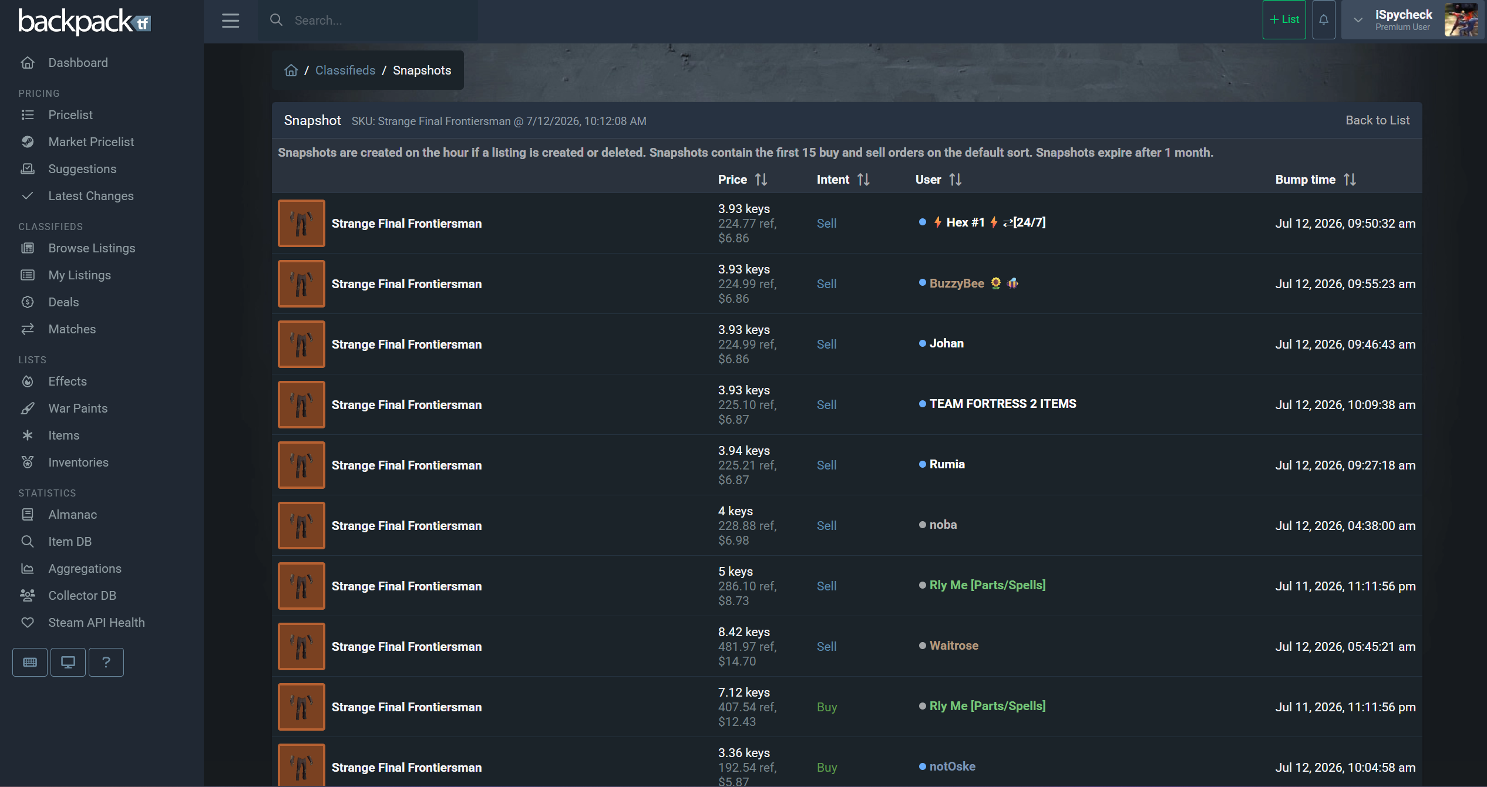The image size is (1487, 787).
Task: Click item thumbnail in the noba row
Action: [301, 525]
